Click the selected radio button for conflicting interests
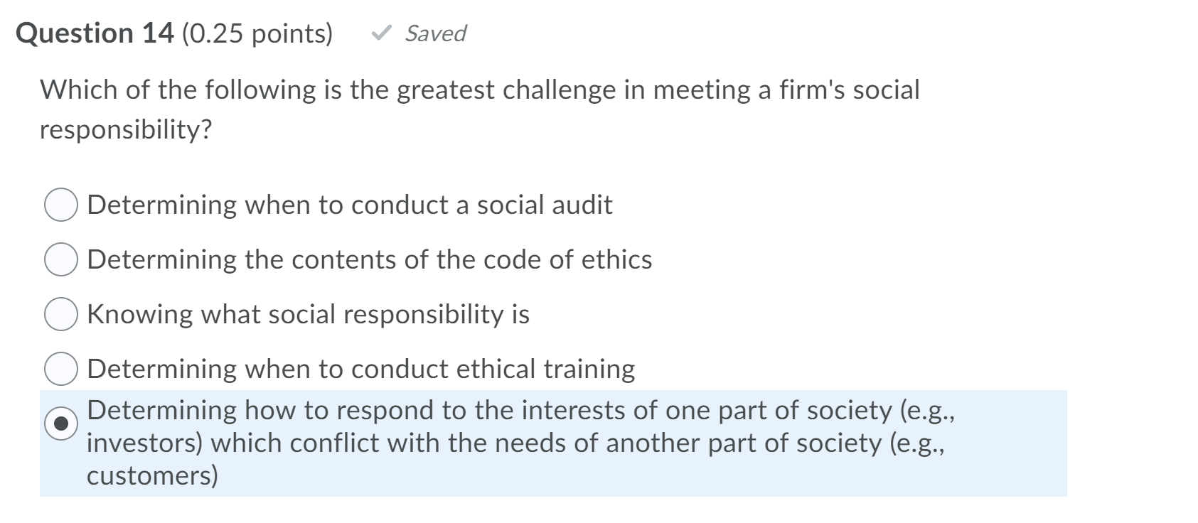Image resolution: width=1198 pixels, height=523 pixels. pos(61,424)
